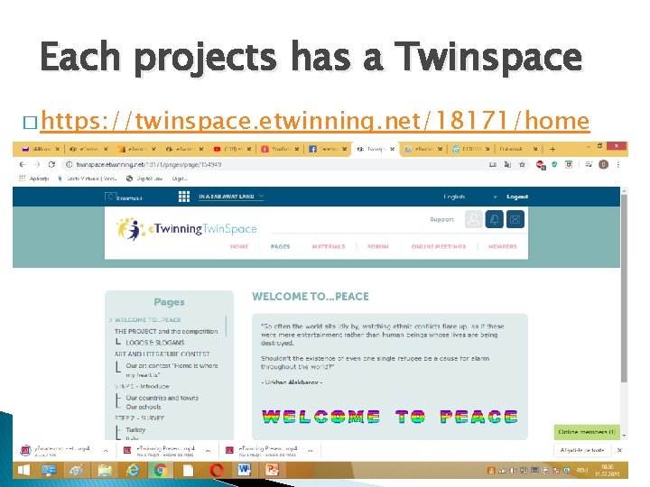Open the user profile icon
650x487 pixels.
(x=473, y=219)
